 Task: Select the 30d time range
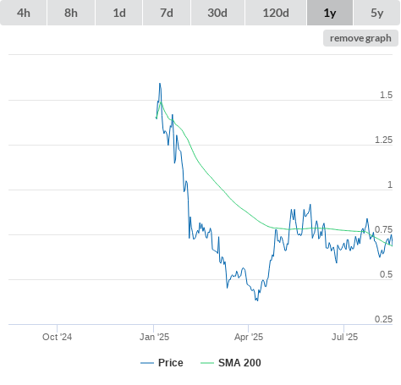[217, 13]
